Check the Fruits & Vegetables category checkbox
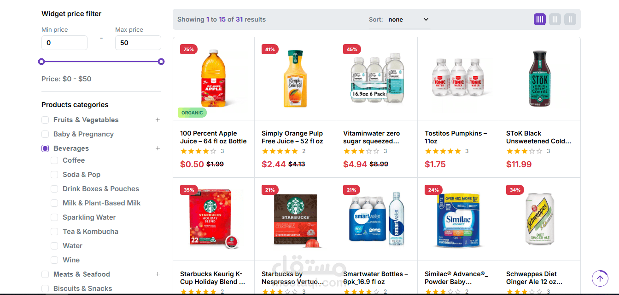This screenshot has height=295, width=619. click(45, 120)
